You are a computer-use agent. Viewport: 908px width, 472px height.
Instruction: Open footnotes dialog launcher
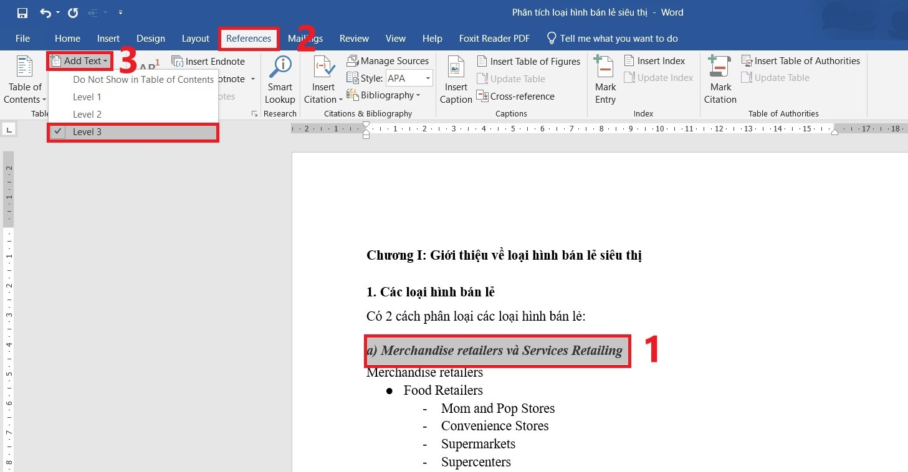[254, 114]
